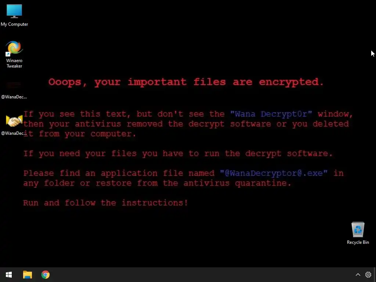Viewport: 376px width, 282px height.
Task: Open the Windows Start menu
Action: (9, 275)
